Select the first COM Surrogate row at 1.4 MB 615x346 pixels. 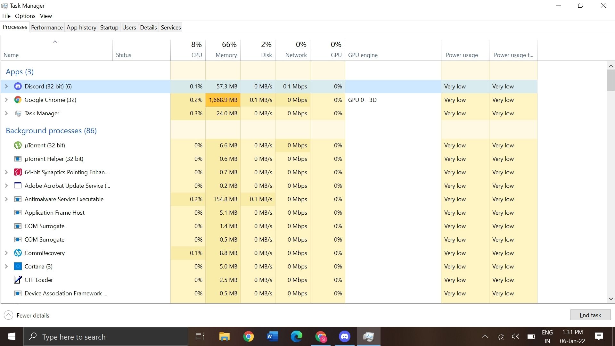click(269, 226)
